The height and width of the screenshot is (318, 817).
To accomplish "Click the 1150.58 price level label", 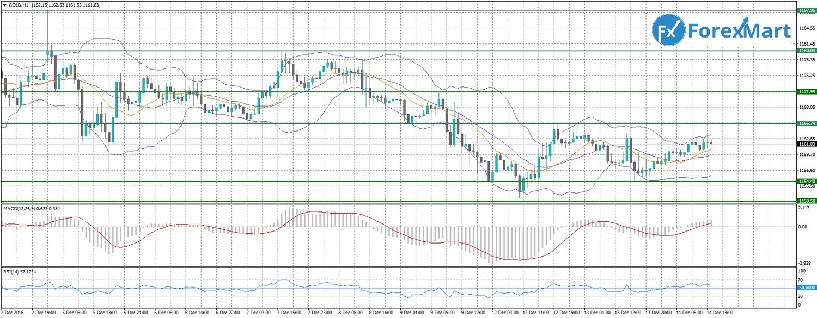I will tap(806, 201).
